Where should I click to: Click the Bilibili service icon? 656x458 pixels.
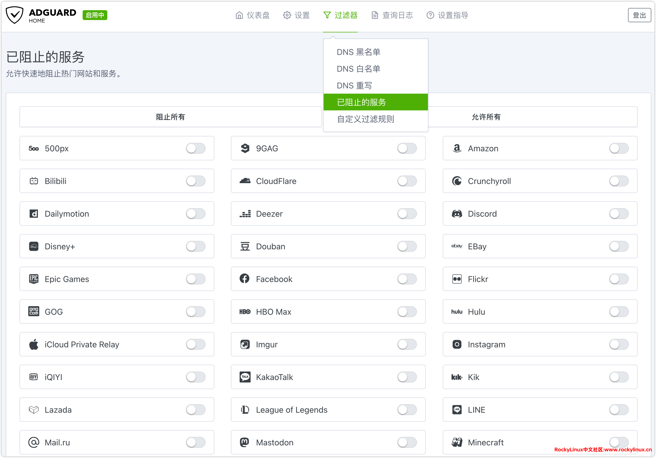tap(34, 181)
